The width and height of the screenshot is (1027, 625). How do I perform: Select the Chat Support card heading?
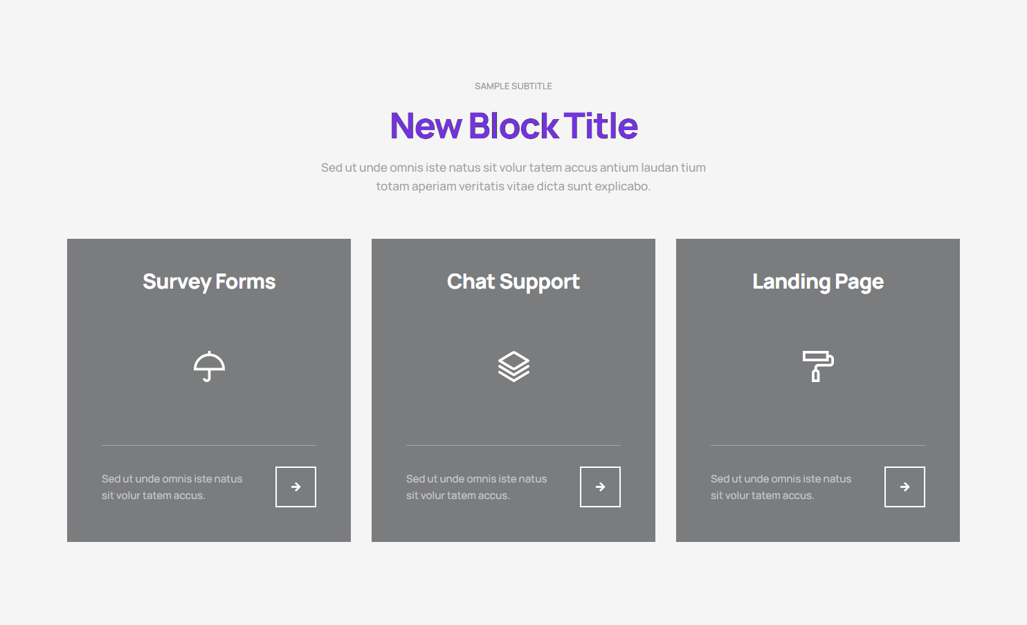(513, 282)
